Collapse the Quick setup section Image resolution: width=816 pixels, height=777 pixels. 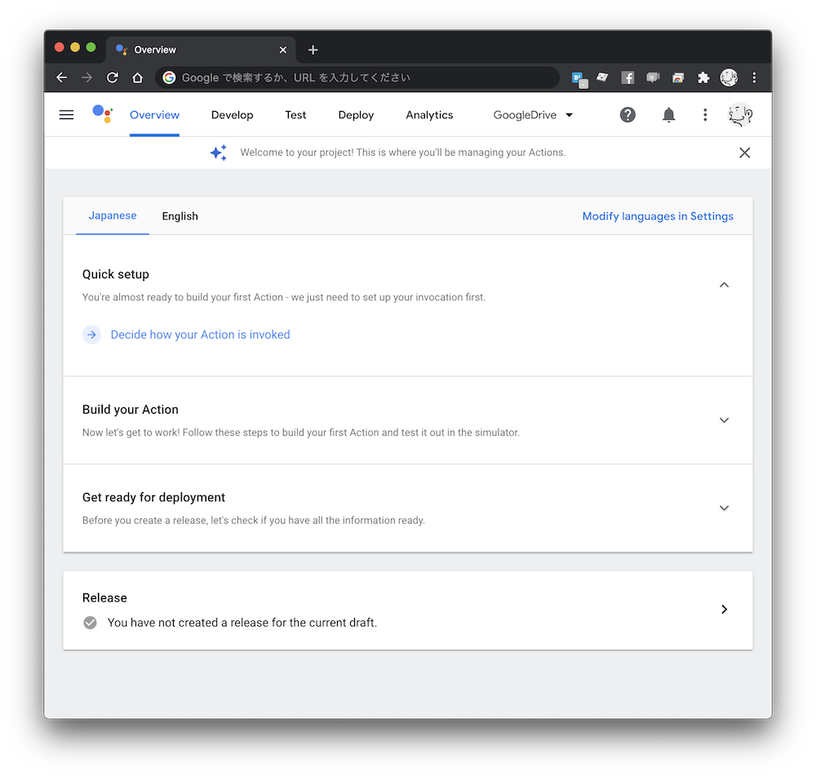724,285
